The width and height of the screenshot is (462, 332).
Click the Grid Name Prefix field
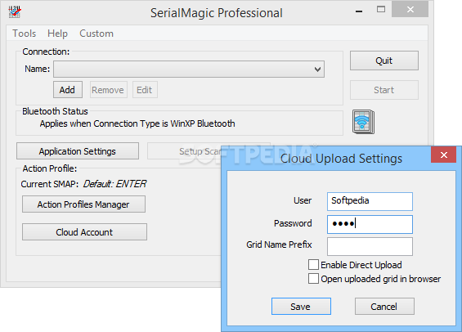(370, 247)
